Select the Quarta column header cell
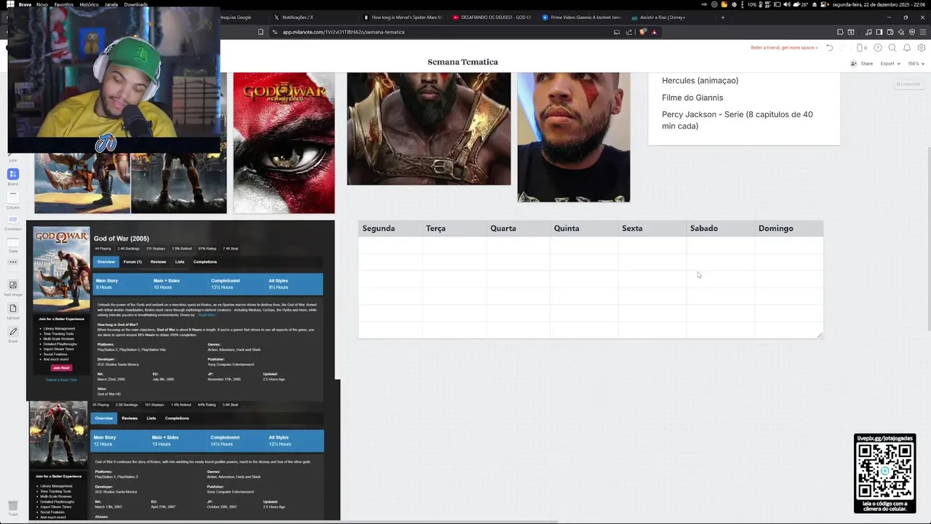 (518, 229)
